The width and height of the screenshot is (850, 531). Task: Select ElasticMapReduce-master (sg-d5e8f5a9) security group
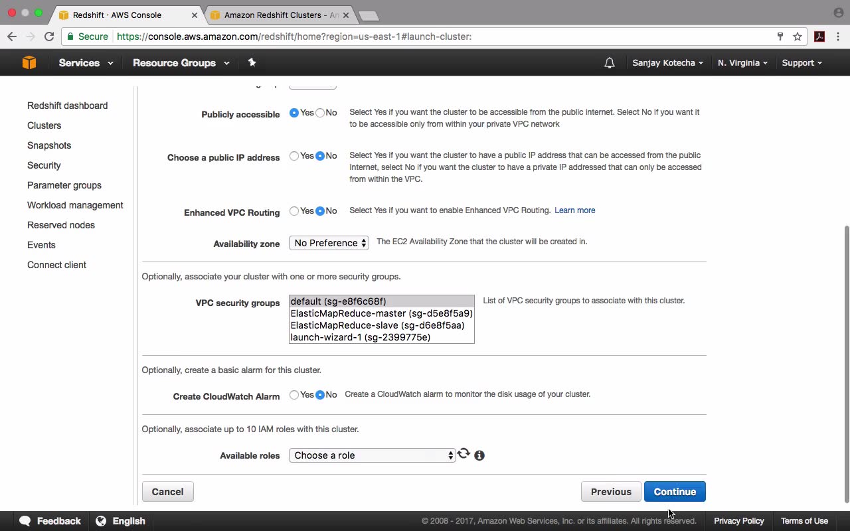(381, 313)
